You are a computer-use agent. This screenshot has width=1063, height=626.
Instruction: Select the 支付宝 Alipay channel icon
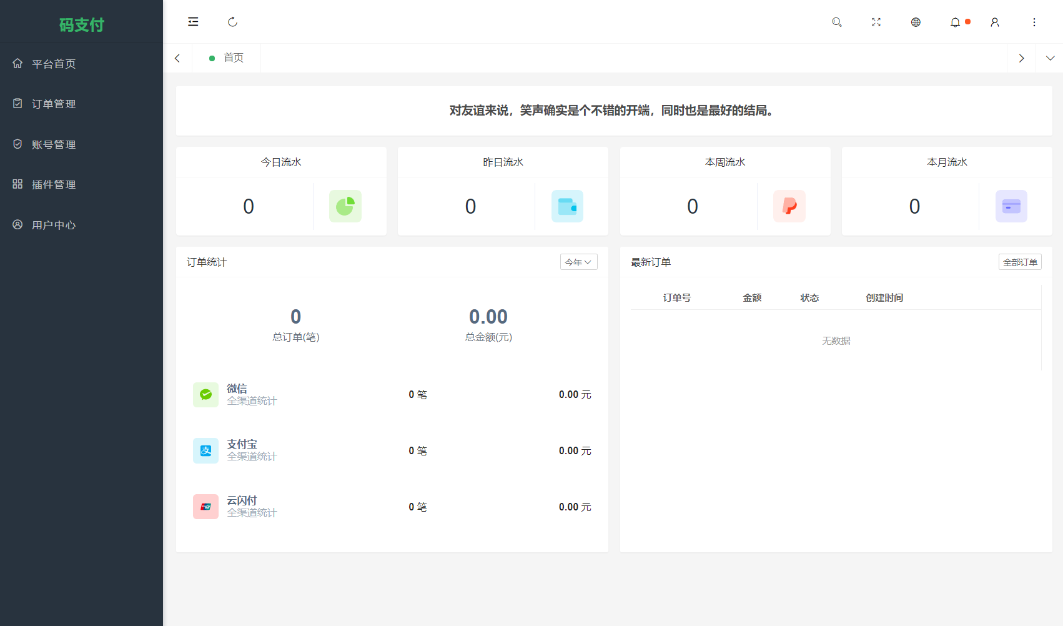pyautogui.click(x=205, y=450)
